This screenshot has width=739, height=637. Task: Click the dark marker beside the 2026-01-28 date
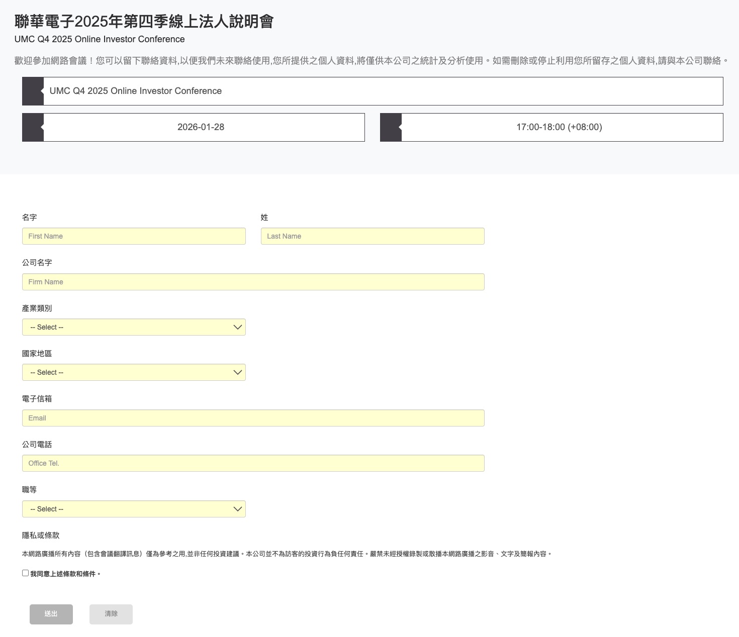[33, 127]
